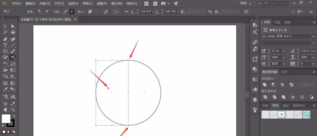
Task: Set the fill to None
Action: pyautogui.click(x=13, y=132)
